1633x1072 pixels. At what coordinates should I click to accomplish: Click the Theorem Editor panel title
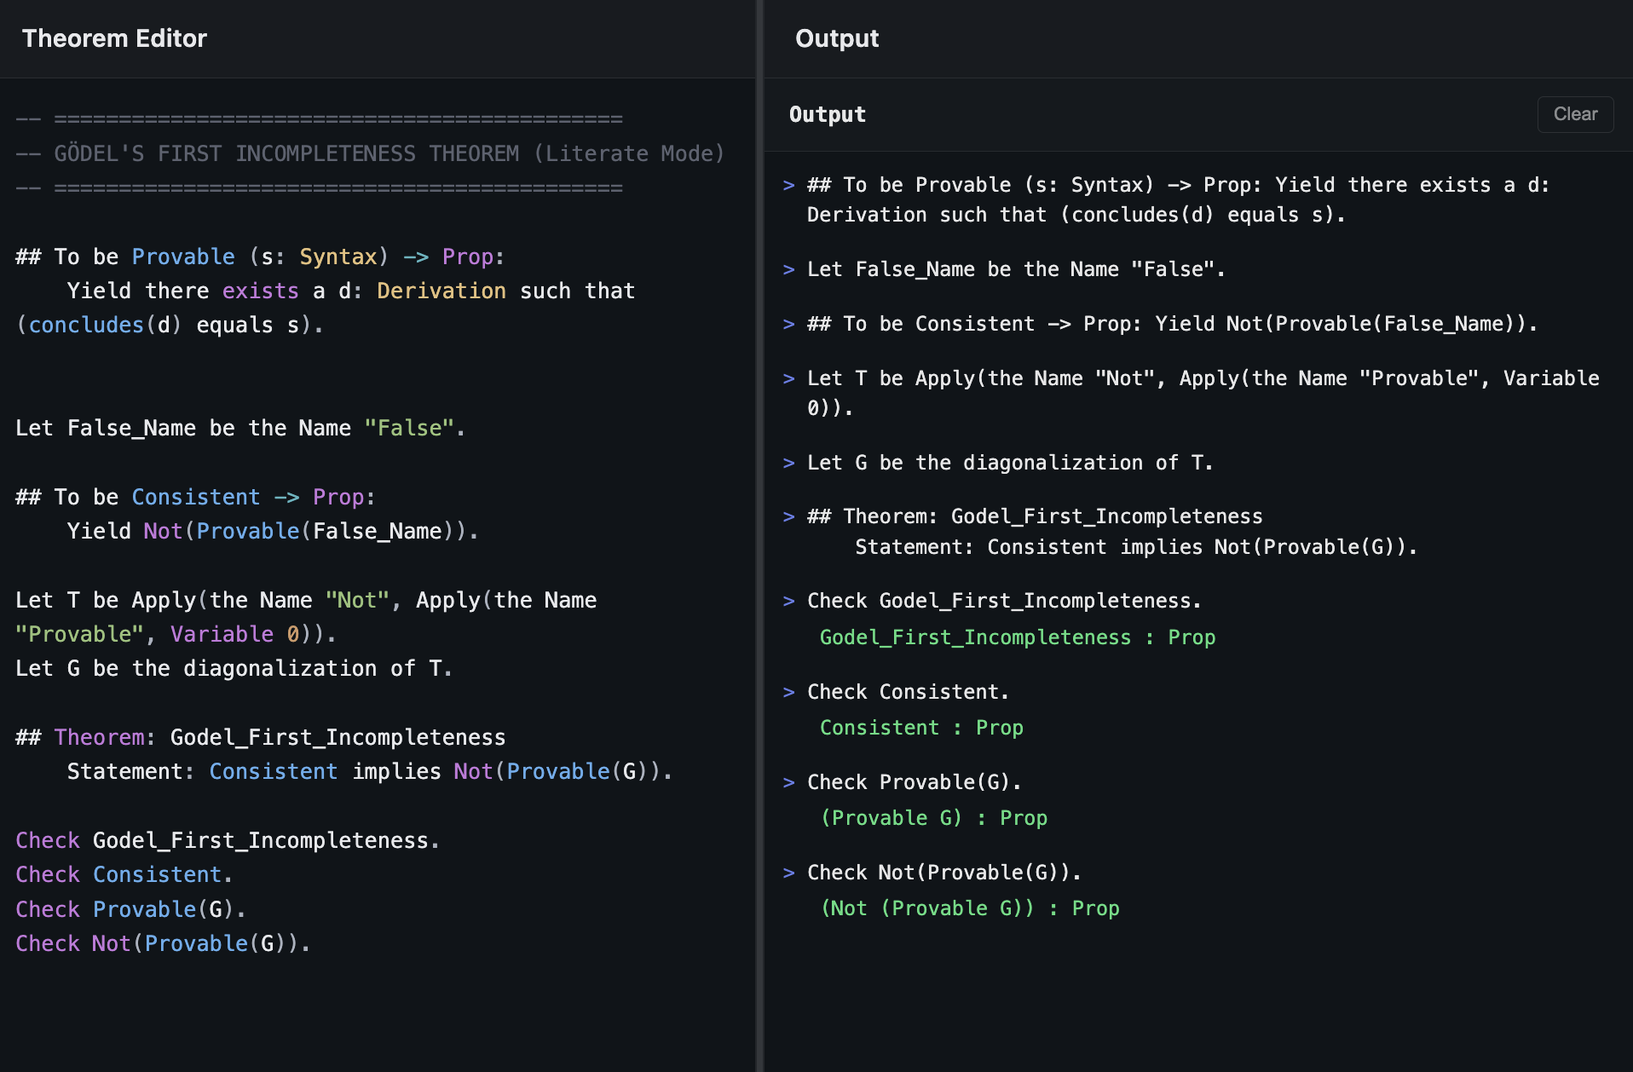114,38
